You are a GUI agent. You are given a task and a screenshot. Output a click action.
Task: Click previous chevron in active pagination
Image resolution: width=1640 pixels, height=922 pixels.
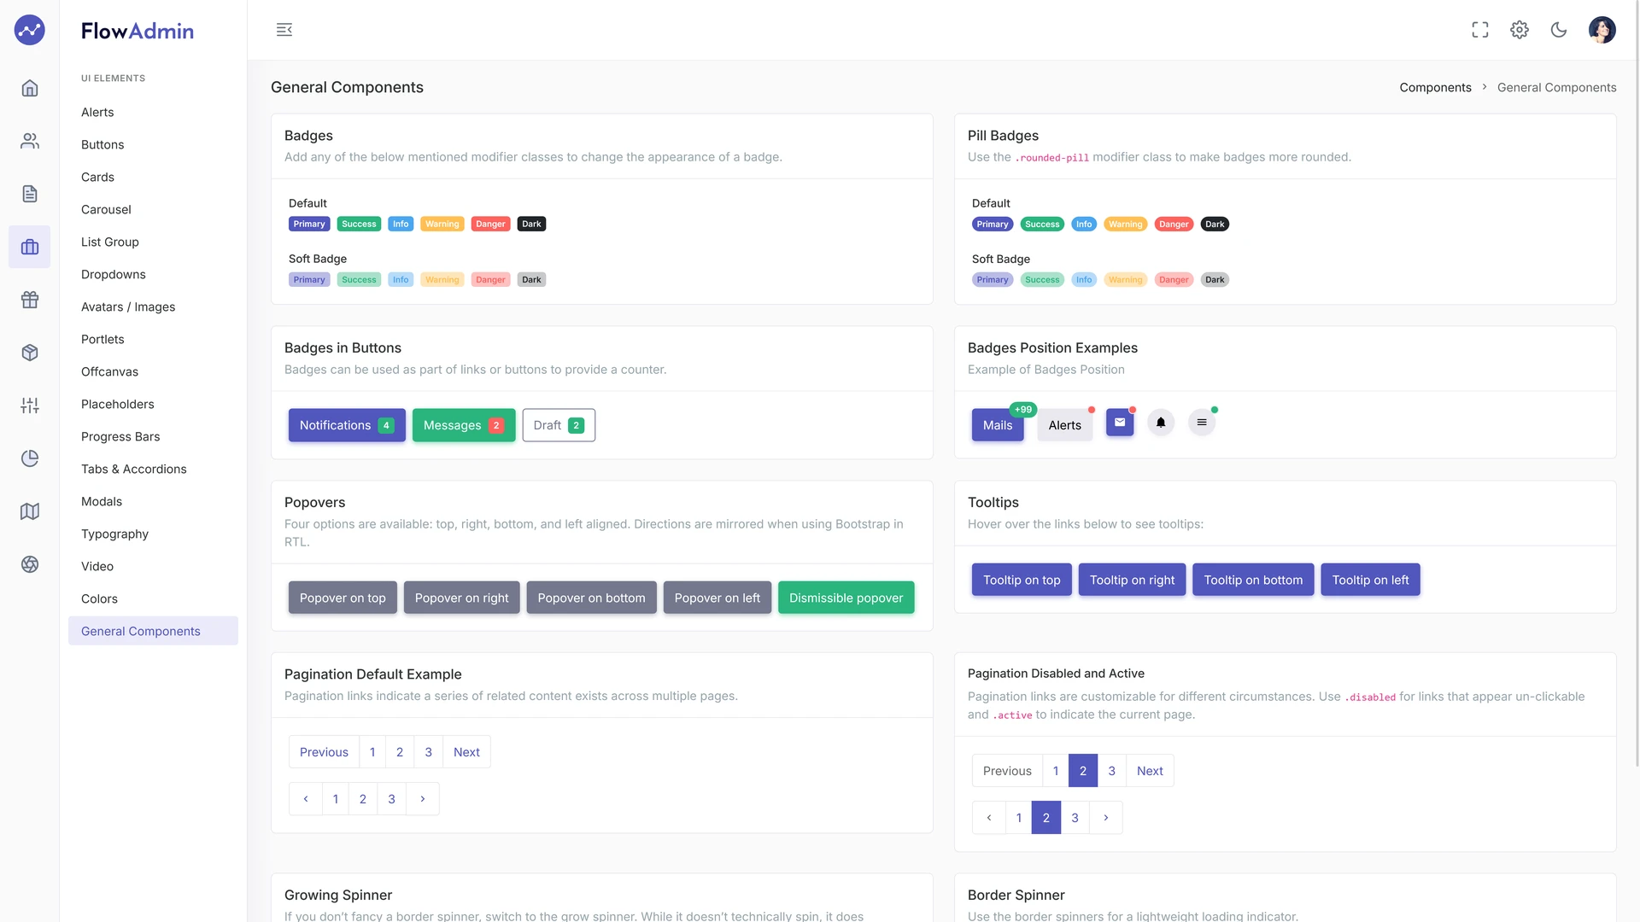989,818
